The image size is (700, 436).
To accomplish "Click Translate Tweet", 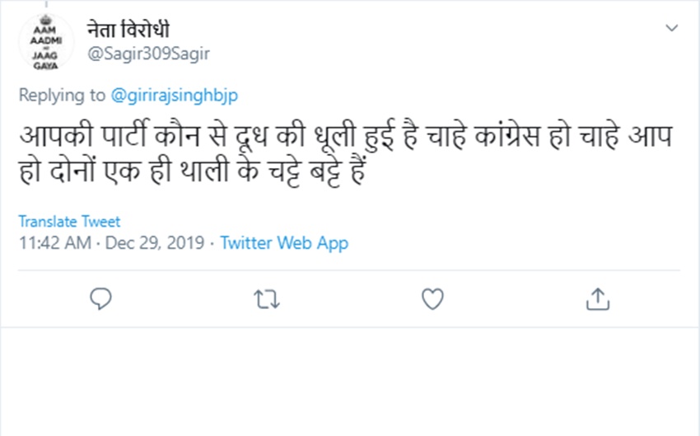I will click(69, 222).
